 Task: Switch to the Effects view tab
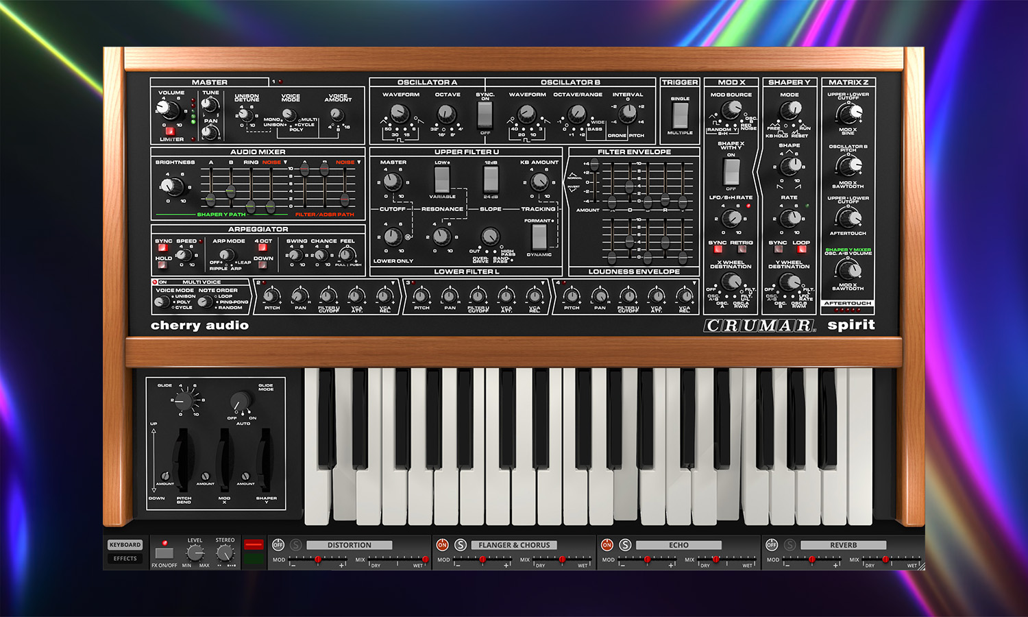[x=125, y=559]
